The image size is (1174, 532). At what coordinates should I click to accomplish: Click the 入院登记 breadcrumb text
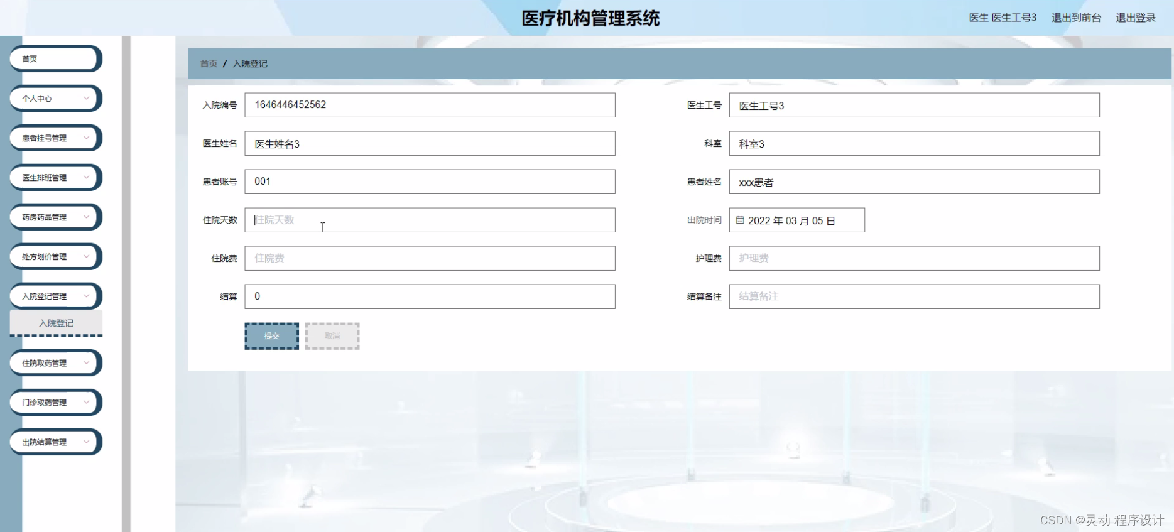click(250, 63)
